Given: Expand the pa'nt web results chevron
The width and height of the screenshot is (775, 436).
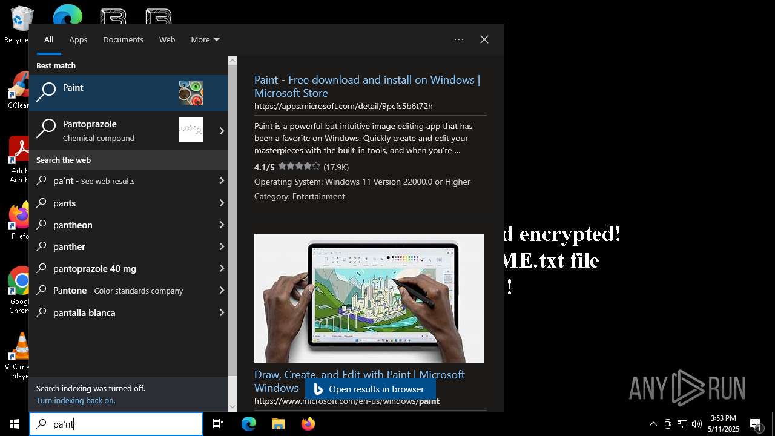Looking at the screenshot, I should coord(222,180).
